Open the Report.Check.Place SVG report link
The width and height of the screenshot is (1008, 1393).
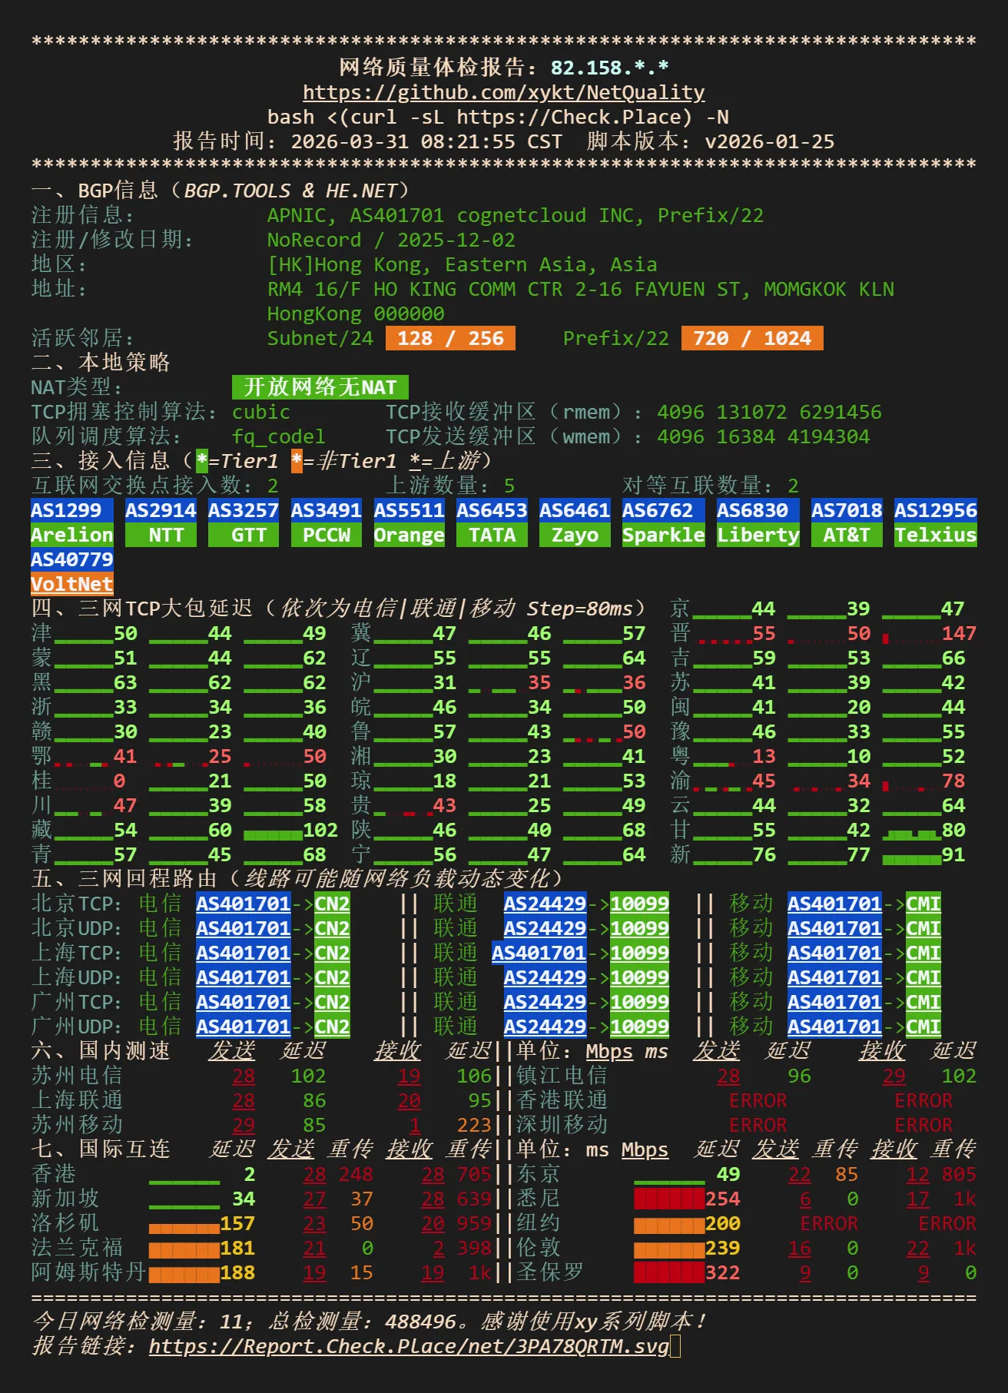coord(409,1346)
